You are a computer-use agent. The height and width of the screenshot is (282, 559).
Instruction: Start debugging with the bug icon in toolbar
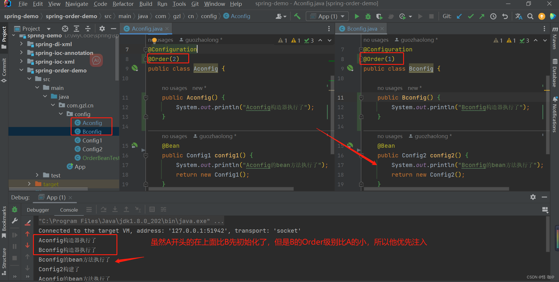point(368,16)
